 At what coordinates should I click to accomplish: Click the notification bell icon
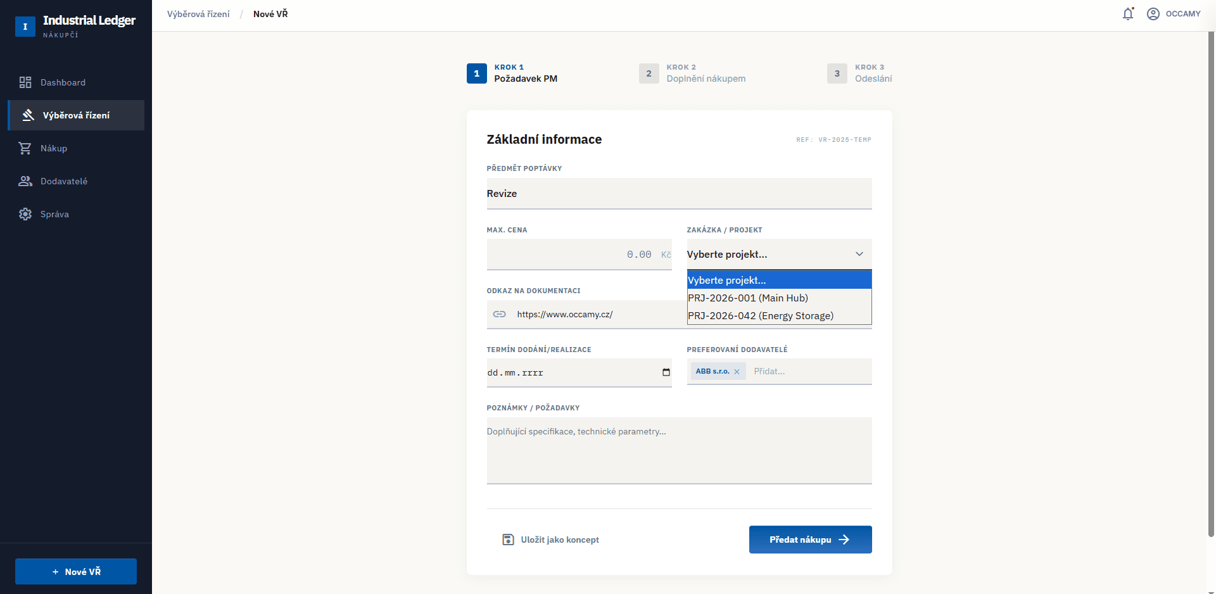(1128, 14)
